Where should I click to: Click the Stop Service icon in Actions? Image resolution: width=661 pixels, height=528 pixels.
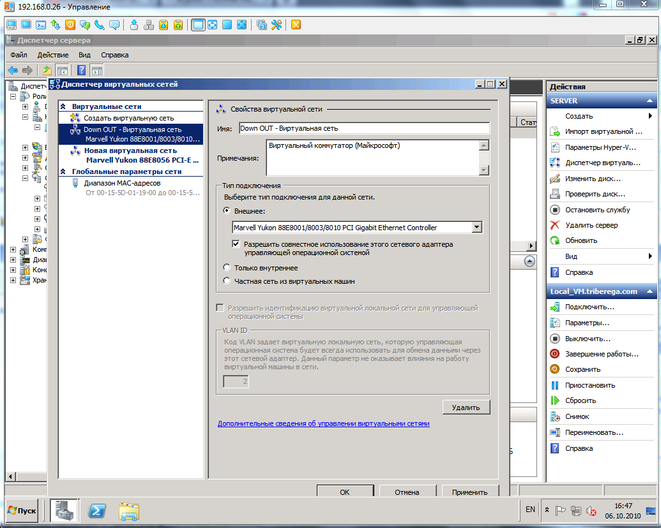coord(555,210)
